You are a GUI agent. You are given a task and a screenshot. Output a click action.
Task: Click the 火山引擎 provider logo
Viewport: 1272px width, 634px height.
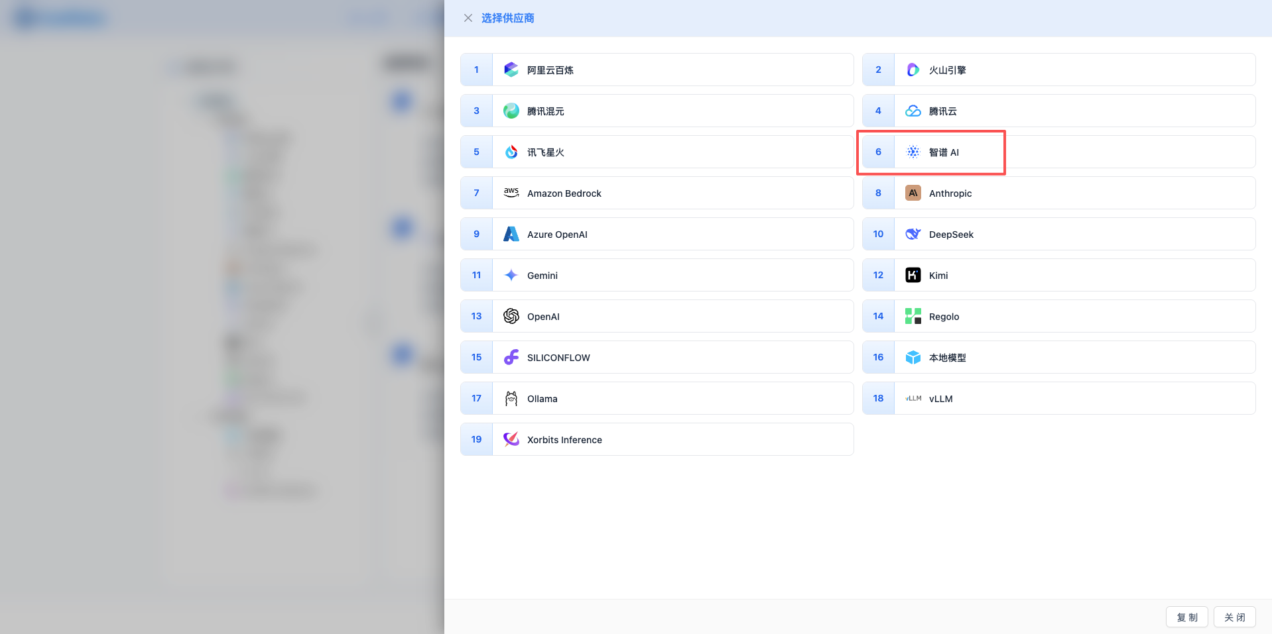point(913,70)
